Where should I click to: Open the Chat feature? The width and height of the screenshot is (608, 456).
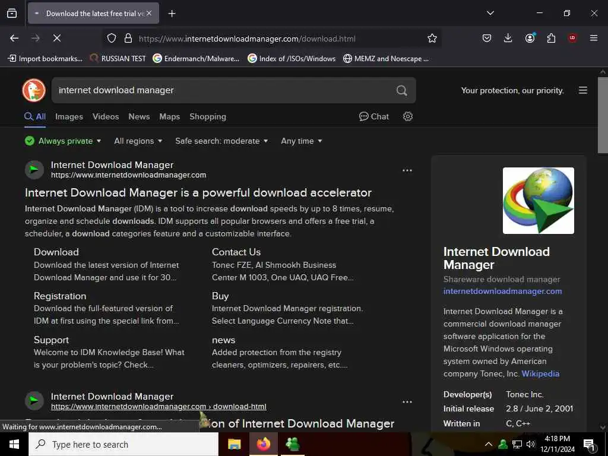coord(374,116)
